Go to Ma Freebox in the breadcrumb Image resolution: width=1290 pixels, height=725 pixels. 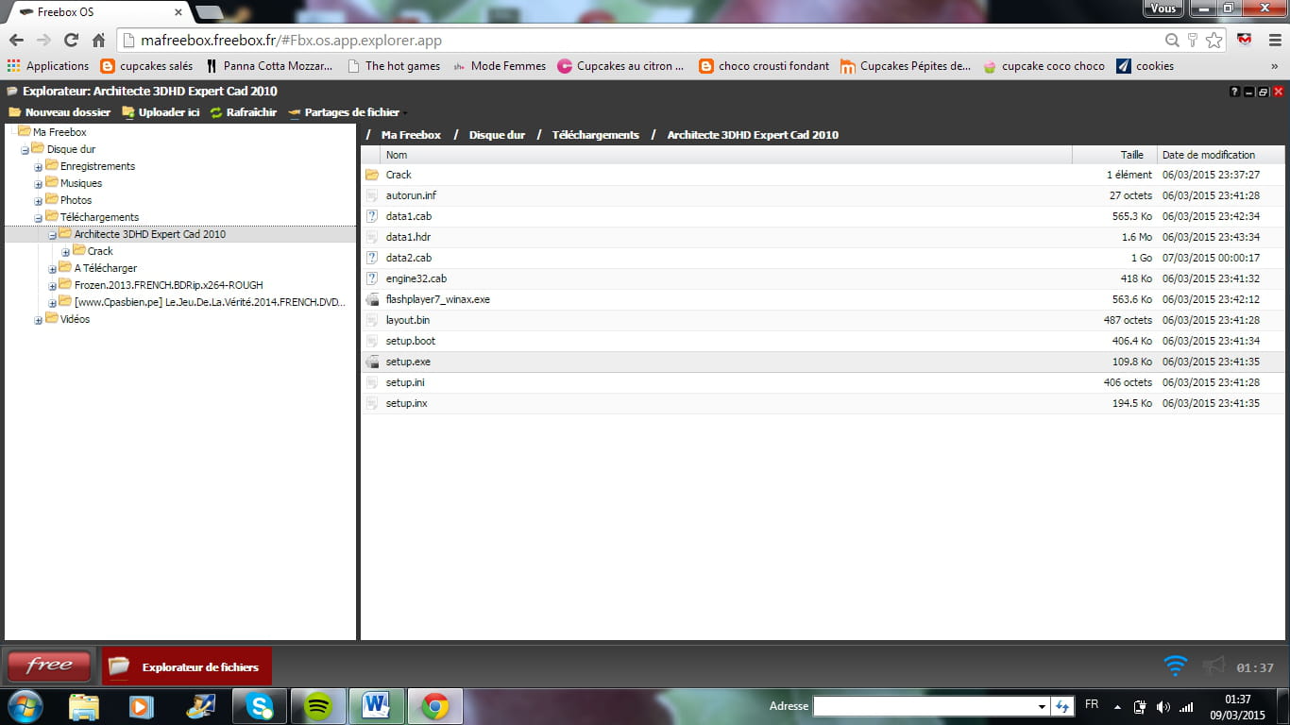click(x=411, y=135)
